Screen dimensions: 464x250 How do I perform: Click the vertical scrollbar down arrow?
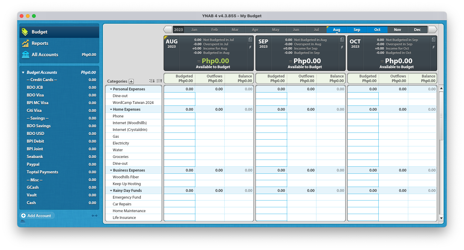coord(441,218)
